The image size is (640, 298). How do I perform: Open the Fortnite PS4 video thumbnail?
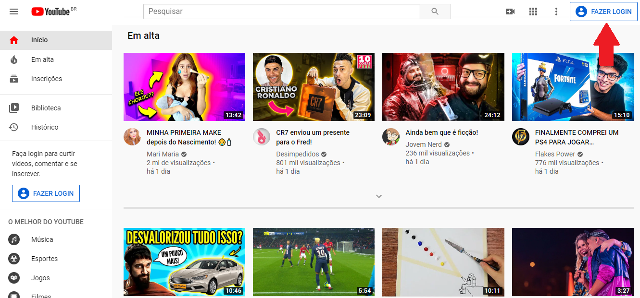click(572, 87)
